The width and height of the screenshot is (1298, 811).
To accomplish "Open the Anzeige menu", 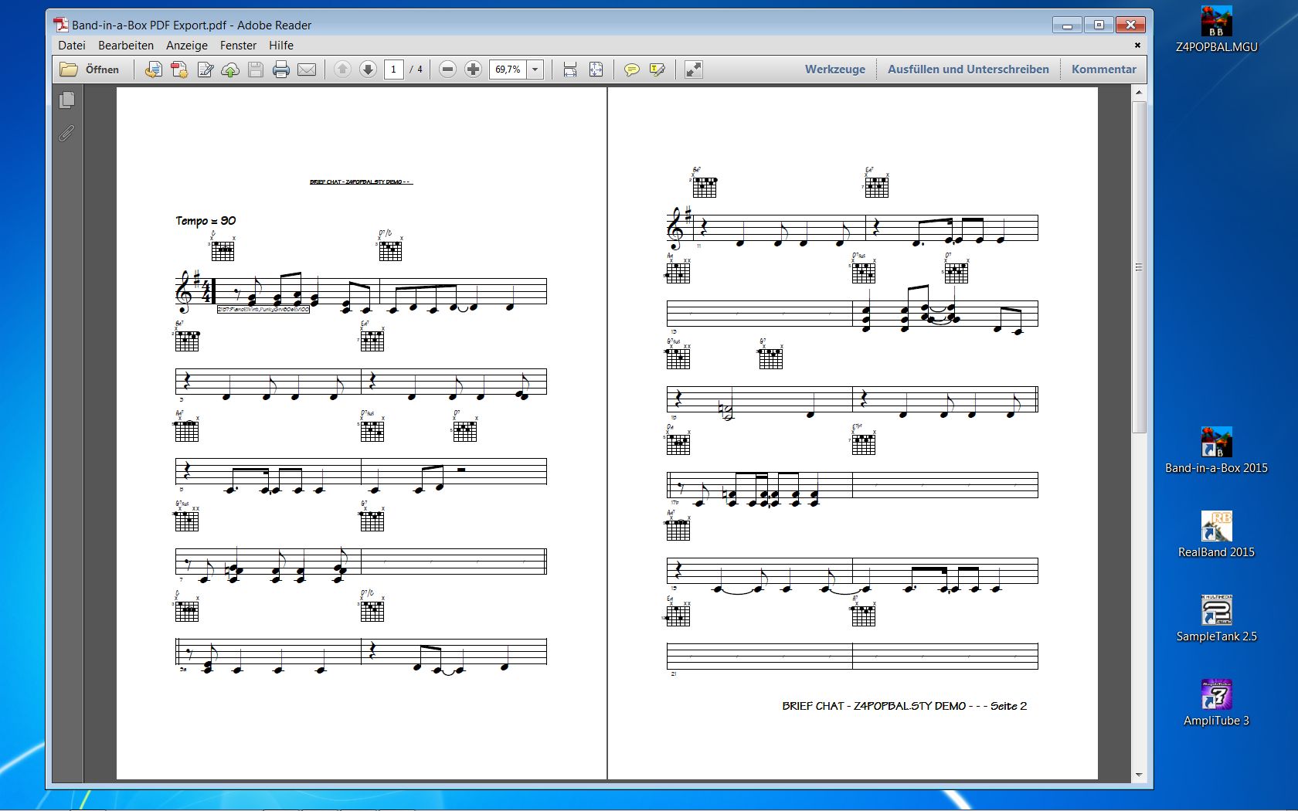I will click(187, 46).
